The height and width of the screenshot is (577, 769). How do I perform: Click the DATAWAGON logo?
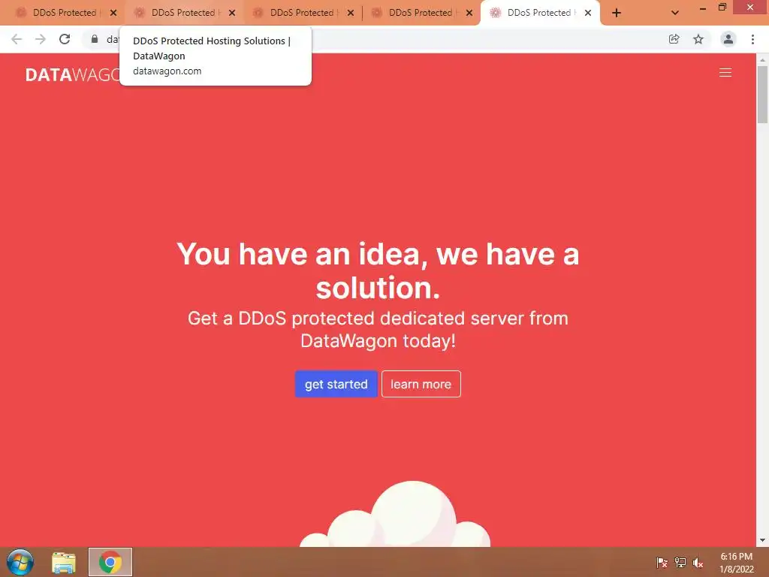tap(72, 74)
